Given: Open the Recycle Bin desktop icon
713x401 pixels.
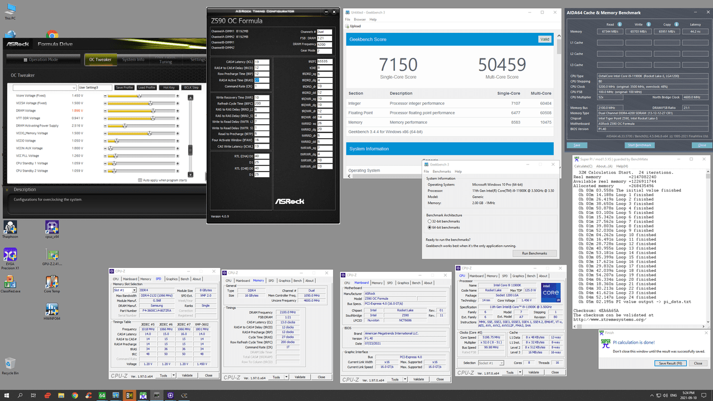Looking at the screenshot, I should (x=10, y=366).
